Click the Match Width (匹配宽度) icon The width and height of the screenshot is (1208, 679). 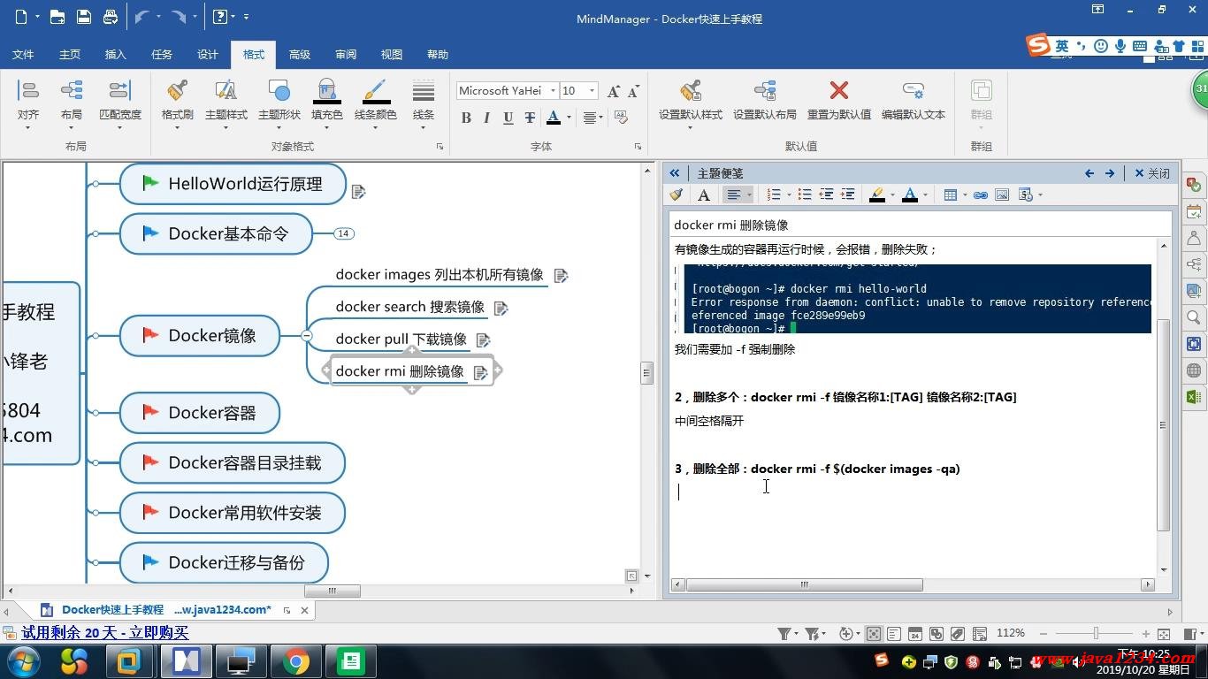[119, 91]
